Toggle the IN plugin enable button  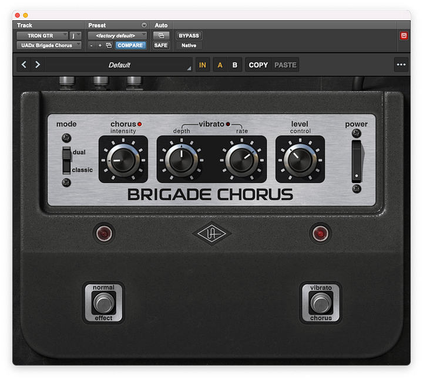pyautogui.click(x=203, y=65)
